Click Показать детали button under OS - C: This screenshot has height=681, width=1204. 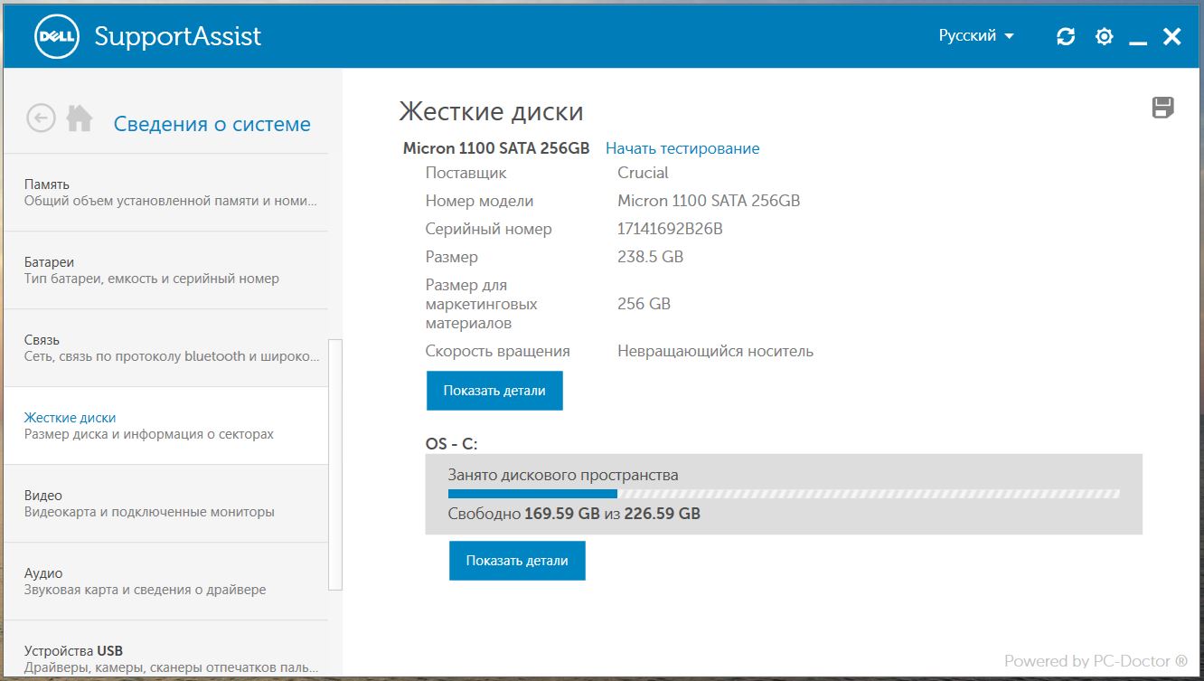pyautogui.click(x=517, y=561)
